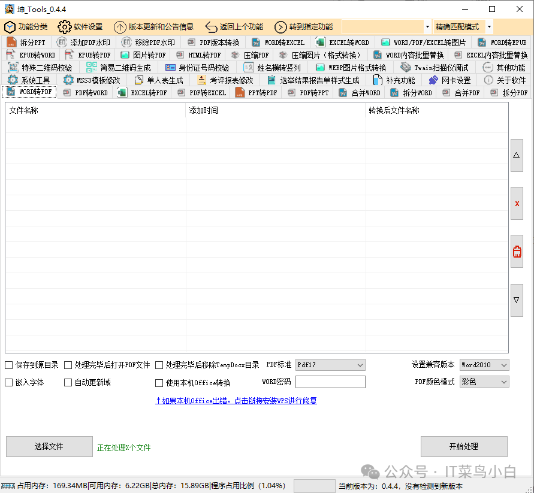Click the WPS install repair link

[x=236, y=401]
